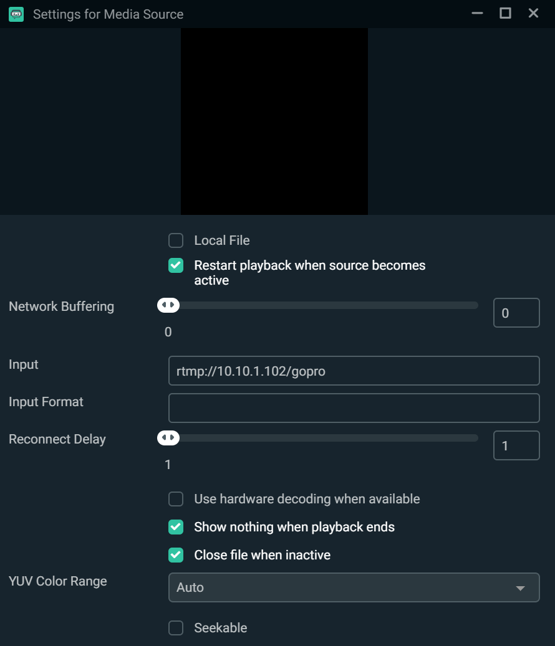Disable Close file when inactive
Viewport: 555px width, 646px height.
coord(175,555)
